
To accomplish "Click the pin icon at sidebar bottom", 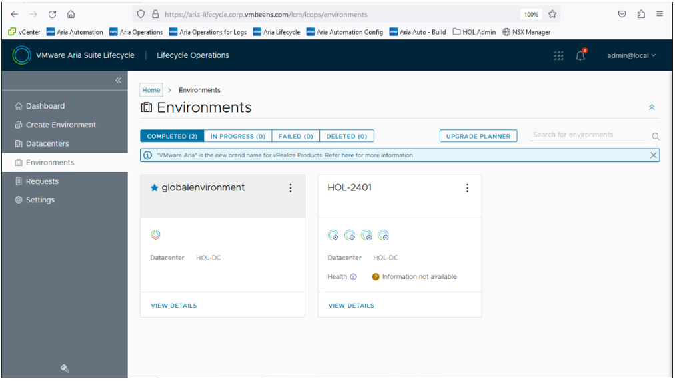I will (x=65, y=368).
